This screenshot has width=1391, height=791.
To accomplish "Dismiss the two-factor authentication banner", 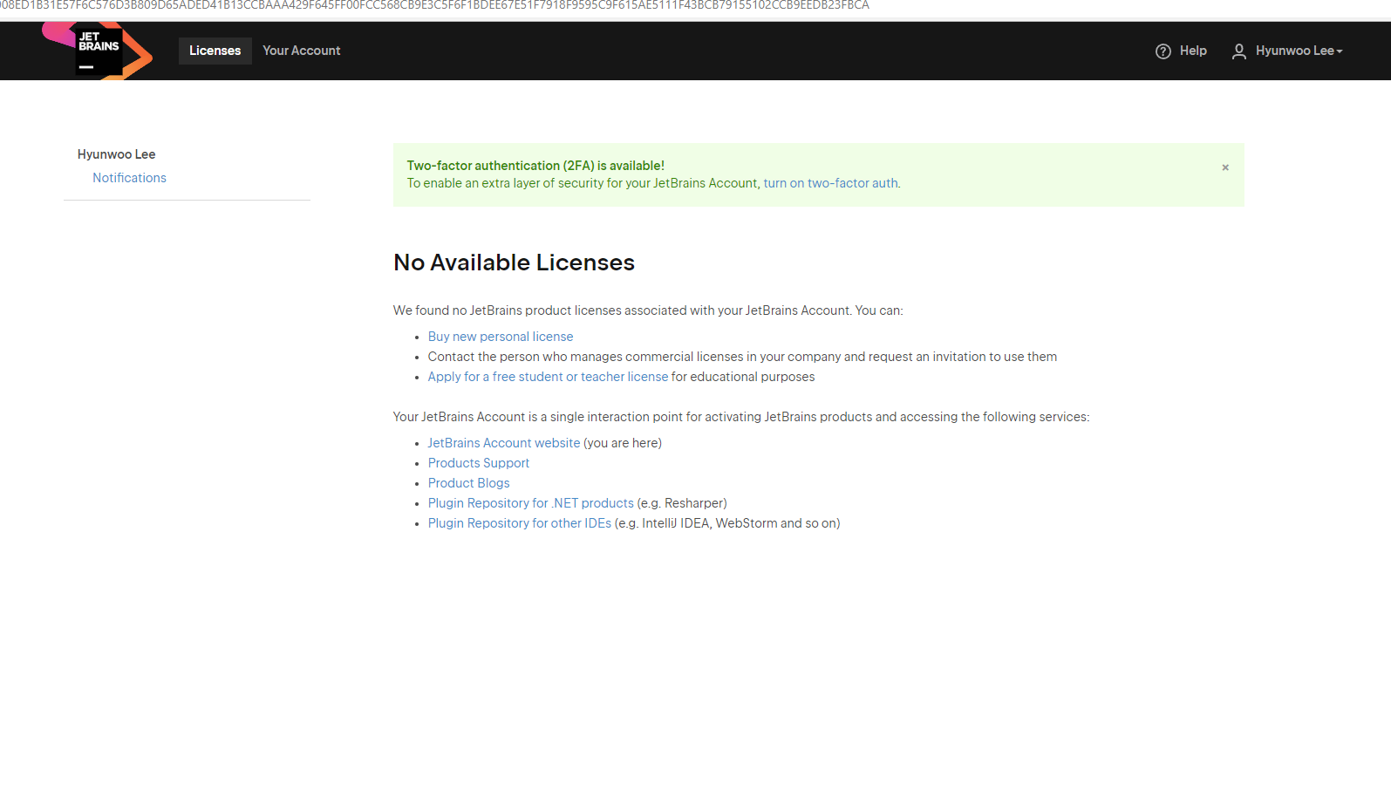I will click(x=1225, y=167).
